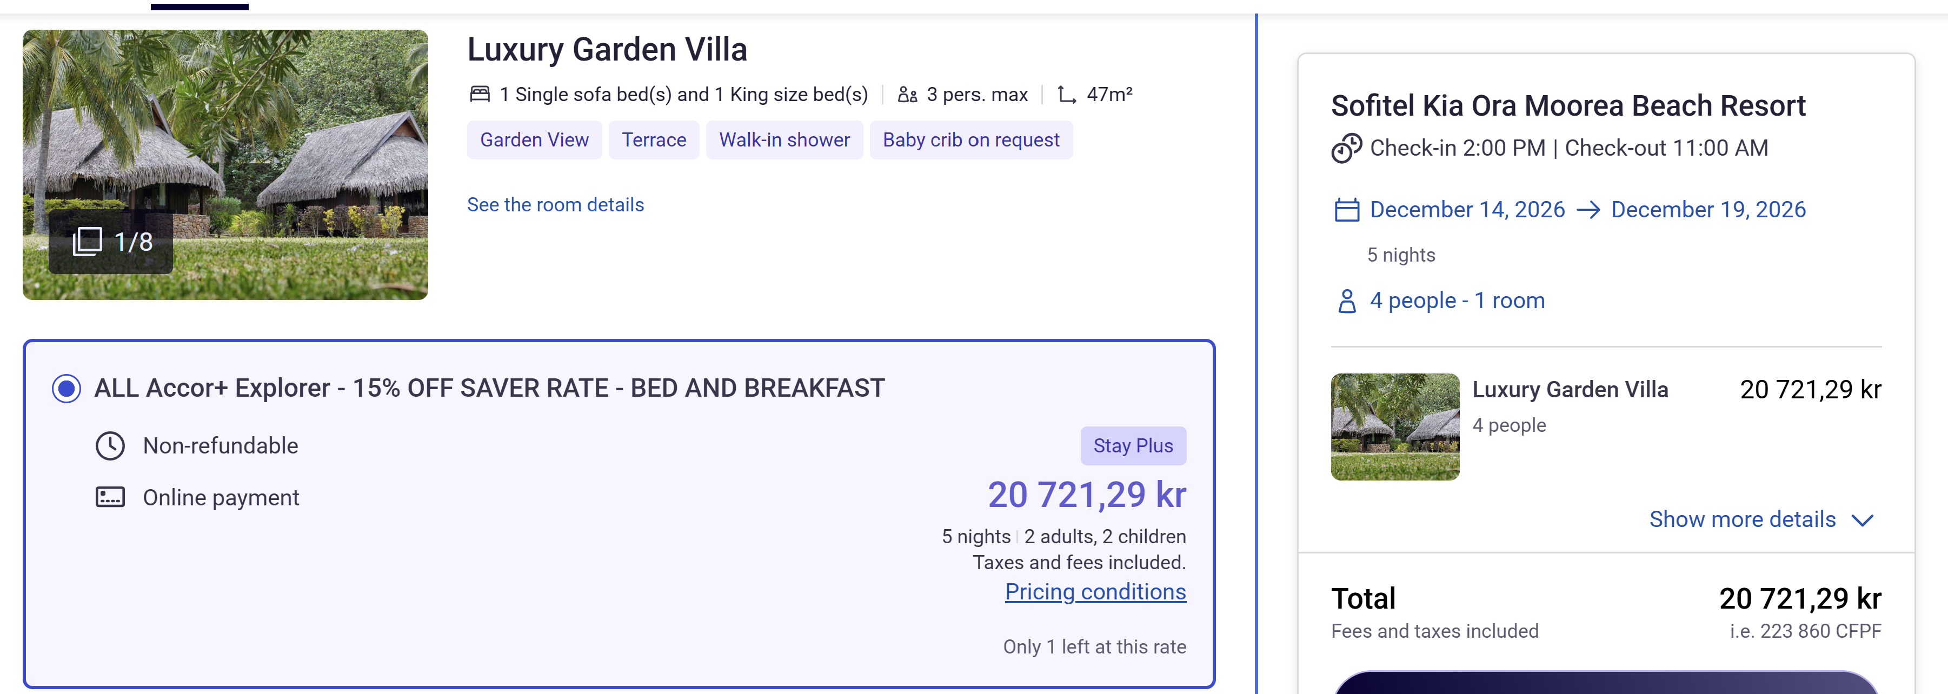Click the calendar icon beside December 14
Viewport: 1948px width, 694px height.
click(x=1347, y=209)
